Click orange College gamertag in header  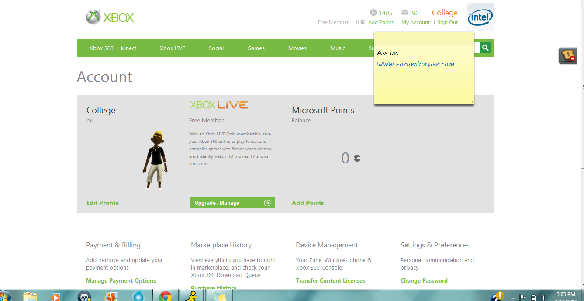[445, 13]
